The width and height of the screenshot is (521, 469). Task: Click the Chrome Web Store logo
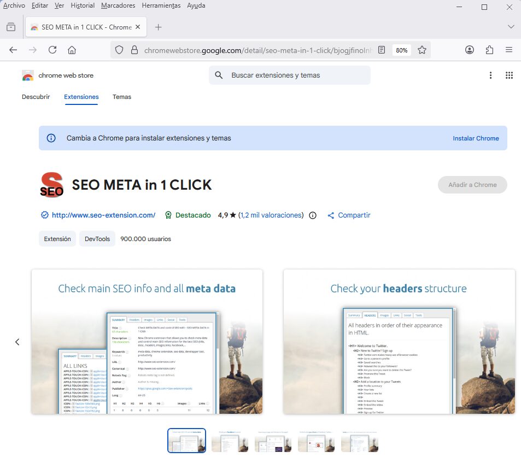tap(57, 75)
